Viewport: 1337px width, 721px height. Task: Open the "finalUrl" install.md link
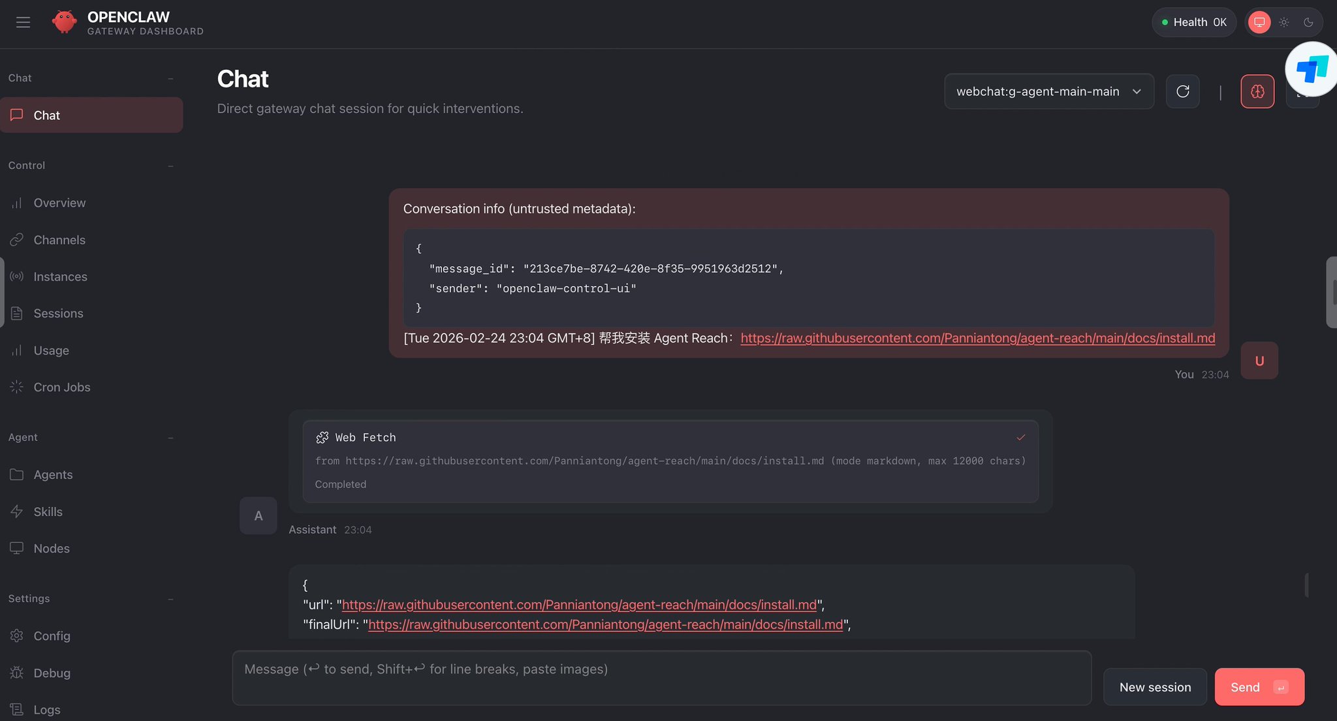point(605,624)
